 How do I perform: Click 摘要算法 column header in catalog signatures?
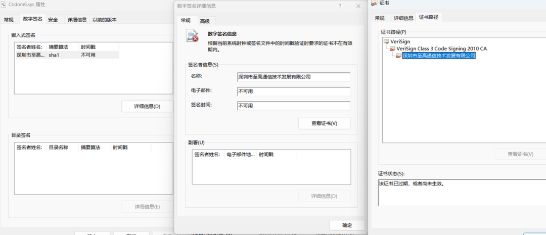tap(95, 148)
